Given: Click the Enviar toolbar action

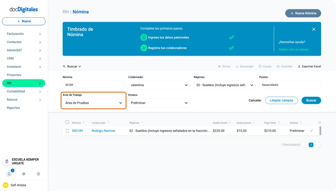Looking at the screenshot, I should click(224, 66).
